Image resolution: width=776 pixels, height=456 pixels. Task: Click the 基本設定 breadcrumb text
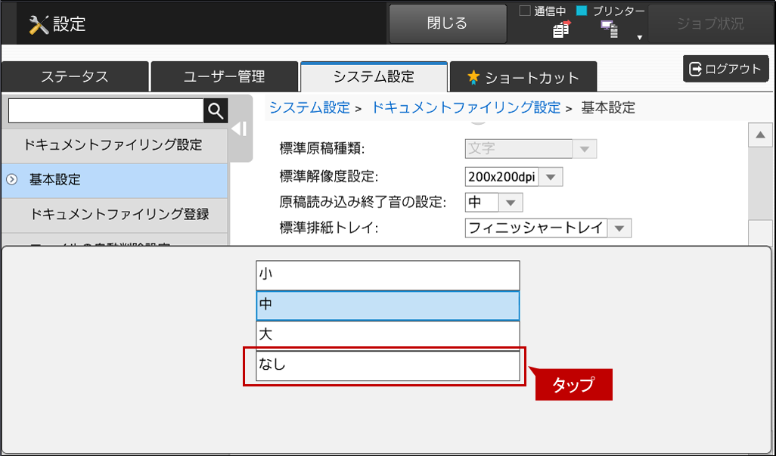click(x=608, y=107)
